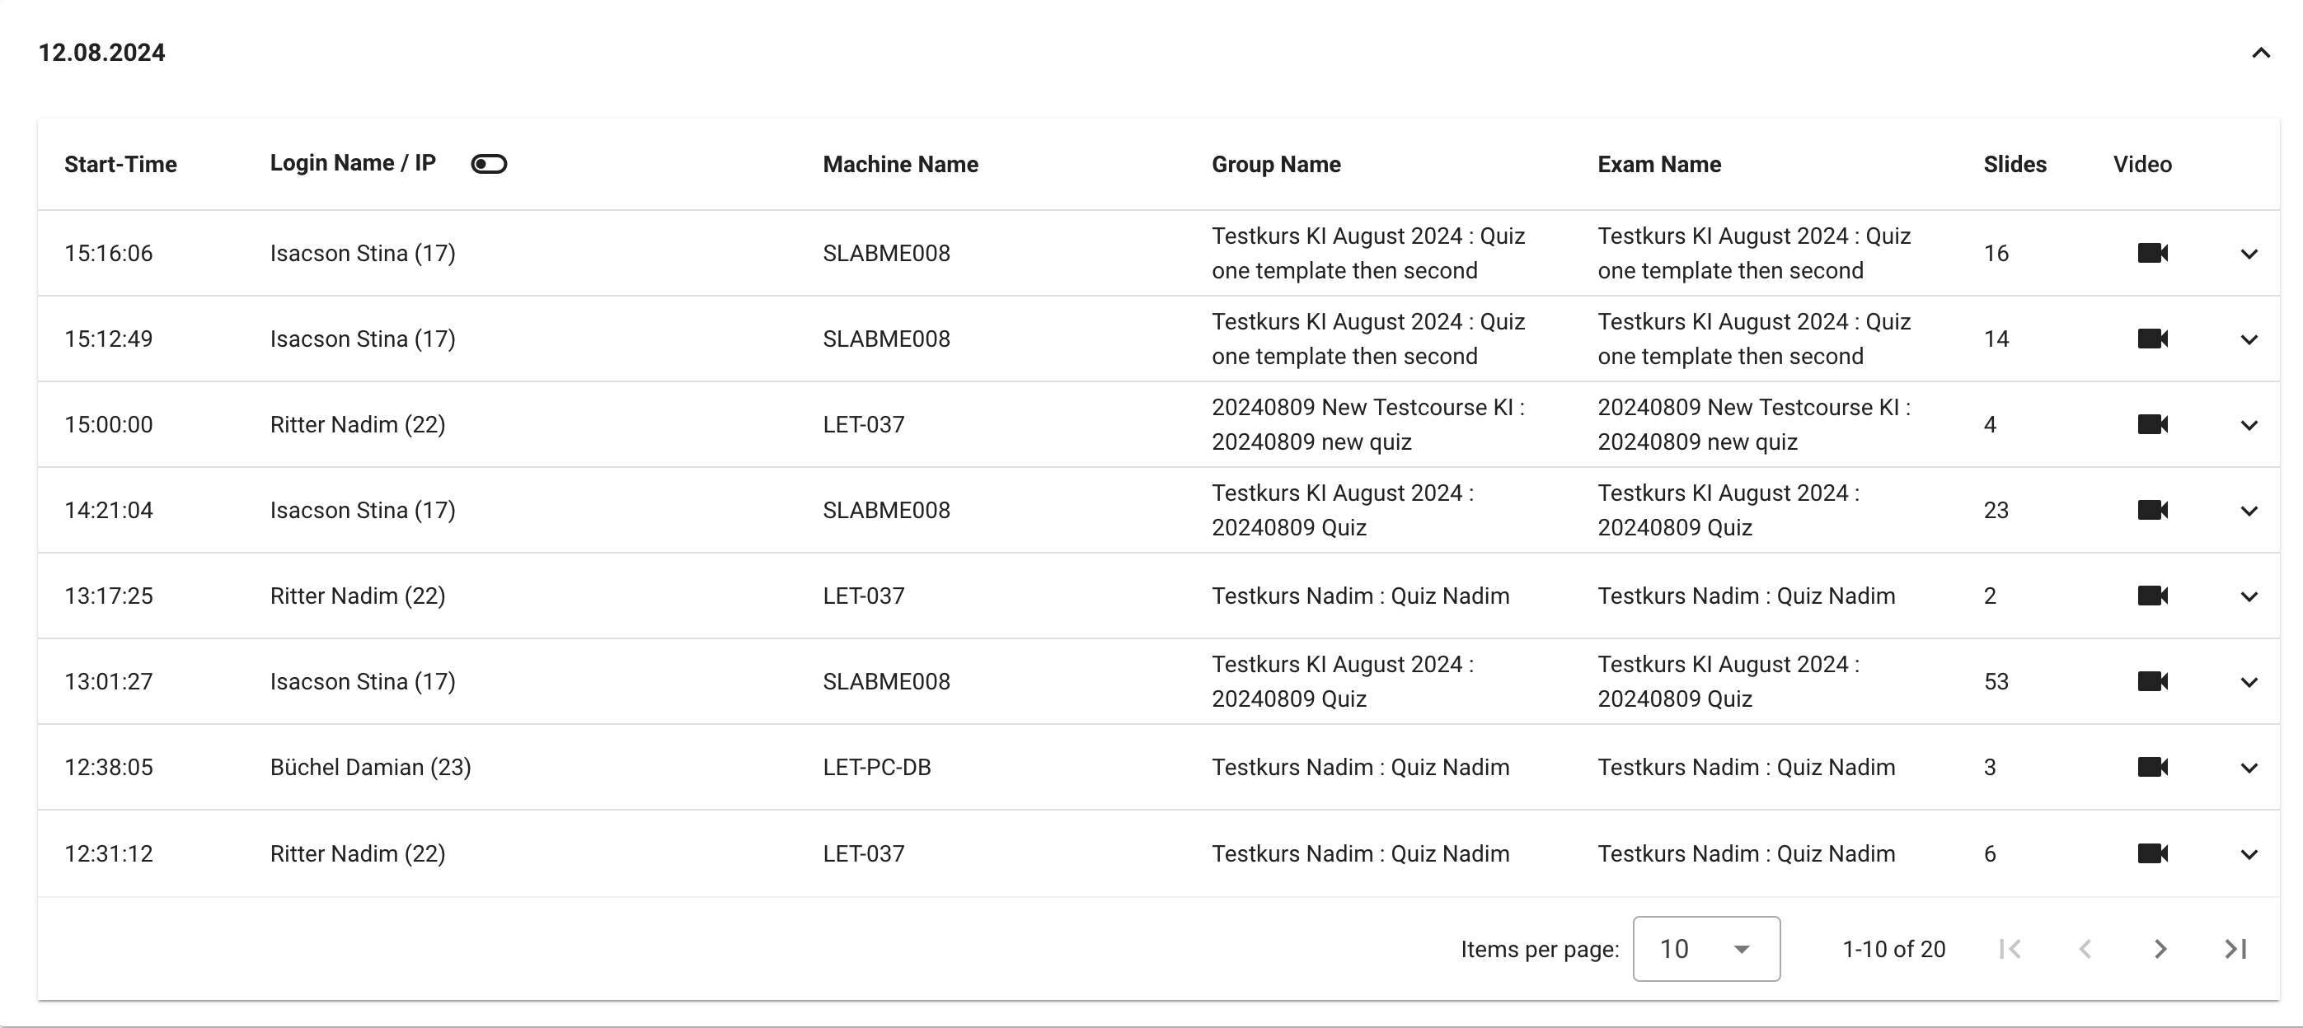
Task: Jump to the last page of results
Action: [x=2235, y=948]
